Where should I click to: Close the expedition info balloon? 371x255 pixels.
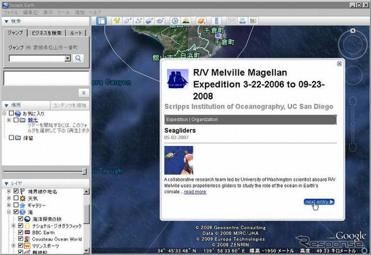339,64
